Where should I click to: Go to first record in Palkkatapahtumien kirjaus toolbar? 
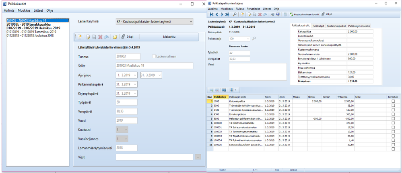coord(212,14)
